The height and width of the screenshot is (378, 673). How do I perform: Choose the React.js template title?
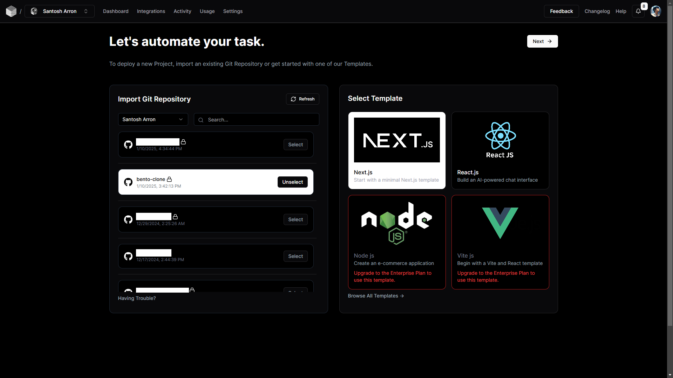(x=468, y=172)
